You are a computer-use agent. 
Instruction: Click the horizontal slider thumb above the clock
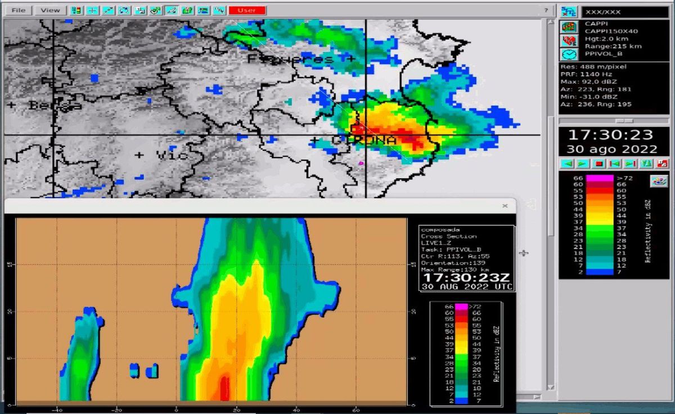tap(624, 121)
